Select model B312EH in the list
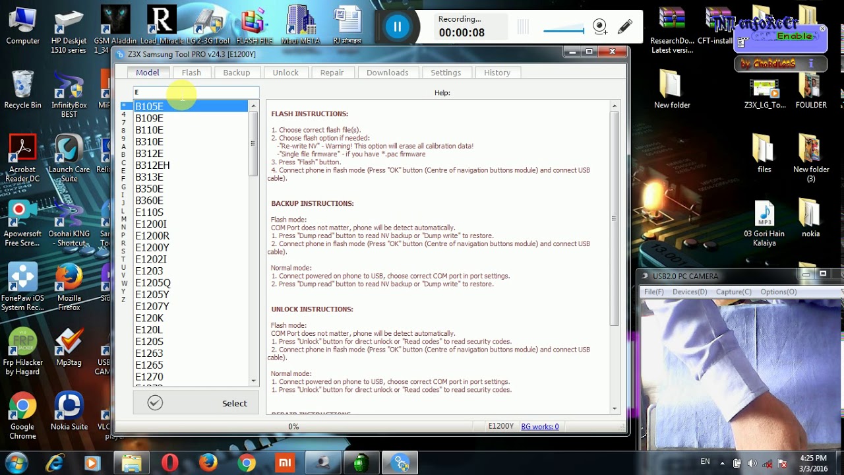Screen dimensions: 844x475 coord(191,166)
